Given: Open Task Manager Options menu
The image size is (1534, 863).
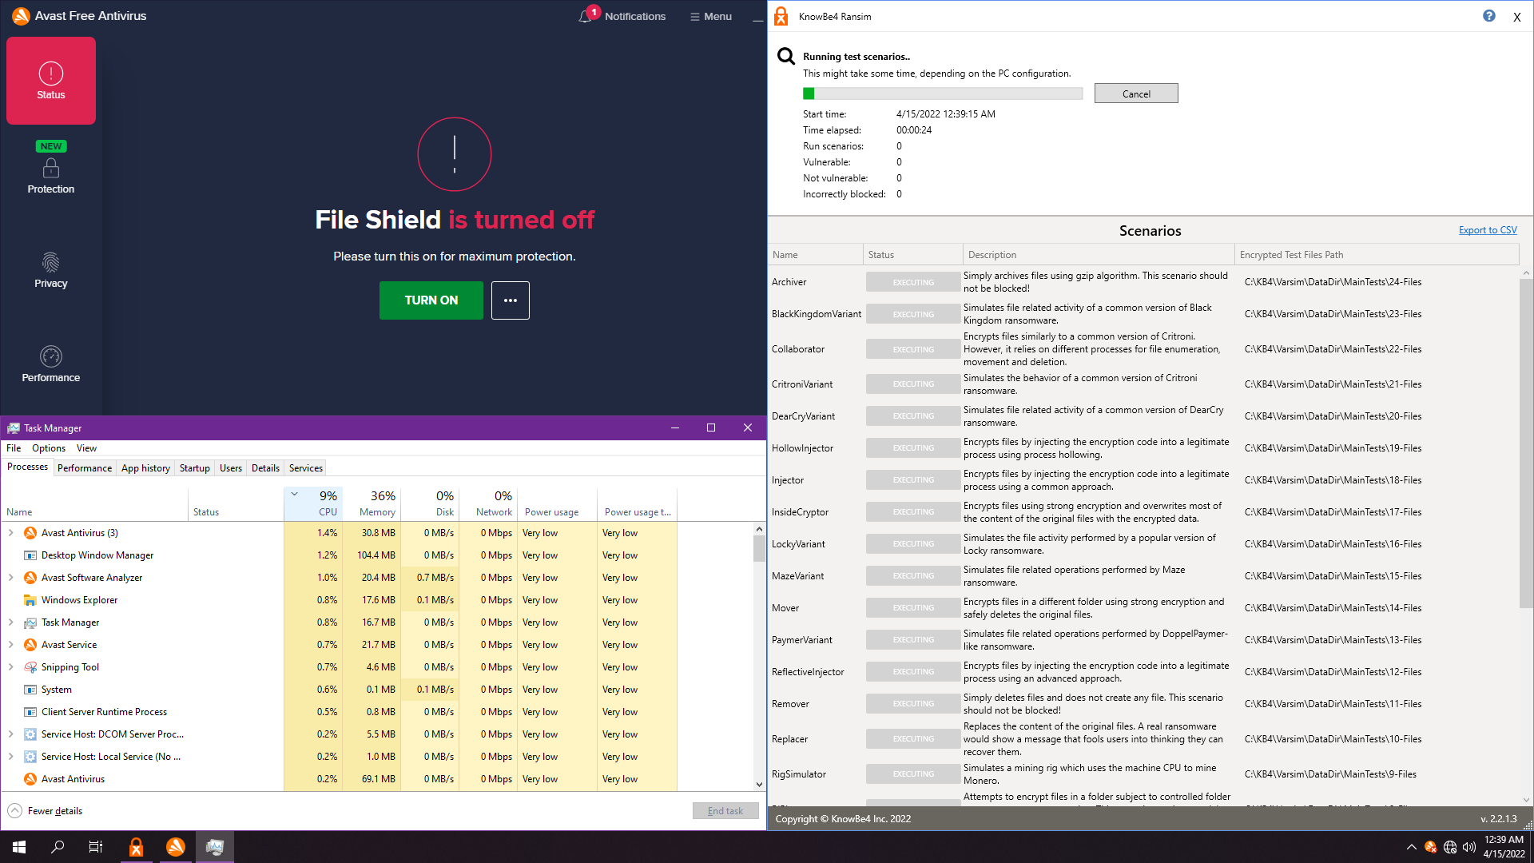Looking at the screenshot, I should (x=49, y=448).
